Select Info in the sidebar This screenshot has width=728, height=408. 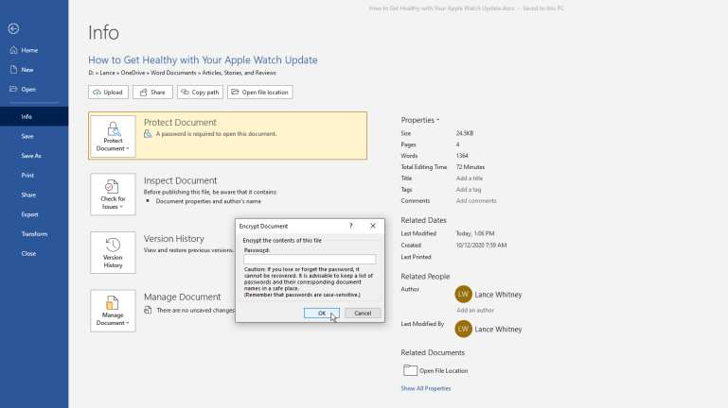34,117
